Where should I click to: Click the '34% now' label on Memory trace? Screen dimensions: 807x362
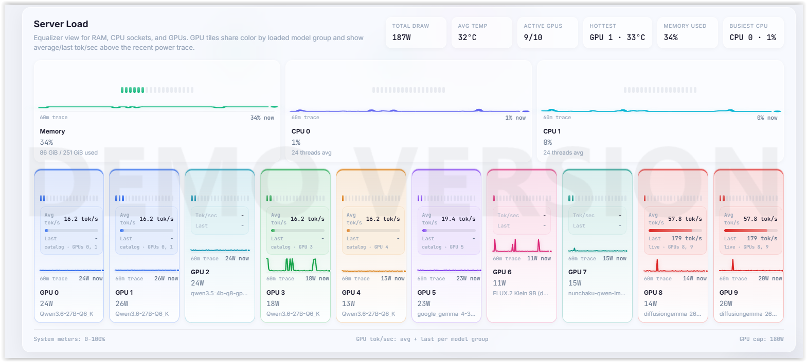click(x=262, y=118)
